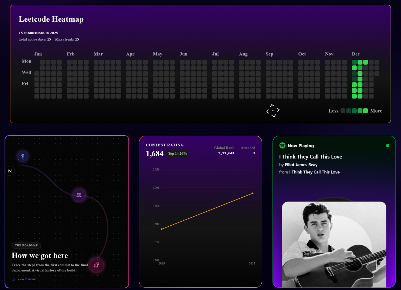Click the "May" month label
The height and width of the screenshot is (290, 401).
tap(157, 54)
